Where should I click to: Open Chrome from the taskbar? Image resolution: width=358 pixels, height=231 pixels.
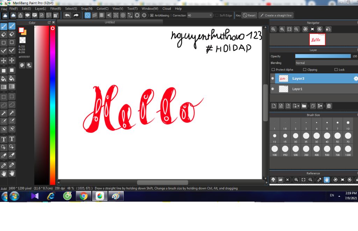pyautogui.click(x=84, y=196)
